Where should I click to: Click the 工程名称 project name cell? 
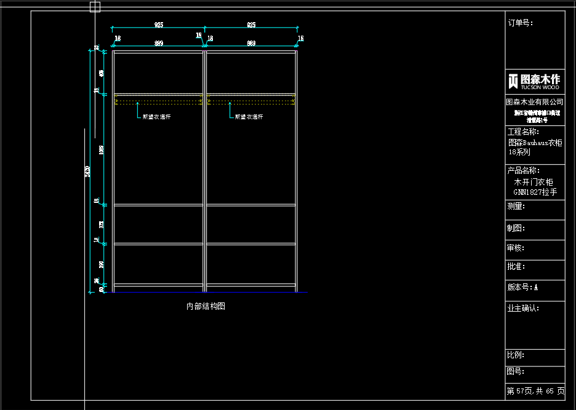(534, 142)
